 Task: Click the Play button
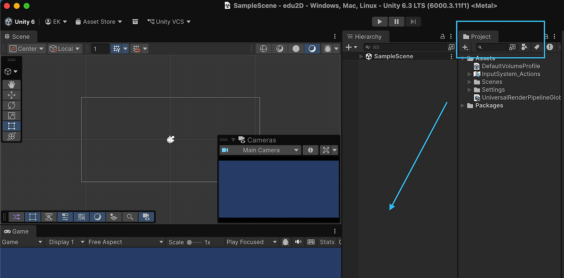click(380, 22)
